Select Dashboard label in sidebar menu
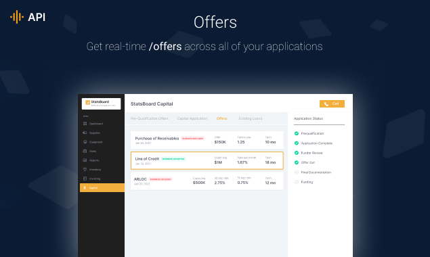Screen dimensions: 430x257 (96, 124)
